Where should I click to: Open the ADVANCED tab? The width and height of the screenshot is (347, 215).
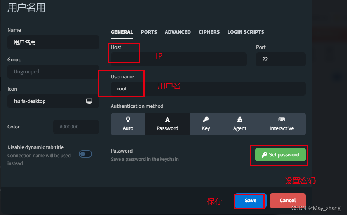pyautogui.click(x=178, y=32)
